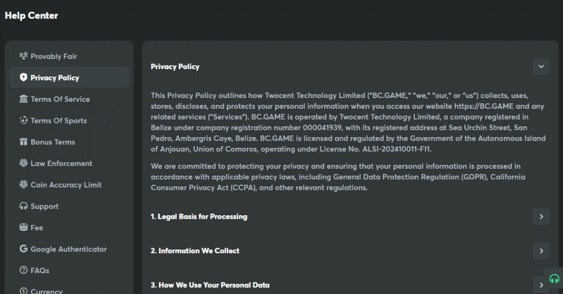Open the Fee menu item
Image resolution: width=563 pixels, height=294 pixels.
37,228
